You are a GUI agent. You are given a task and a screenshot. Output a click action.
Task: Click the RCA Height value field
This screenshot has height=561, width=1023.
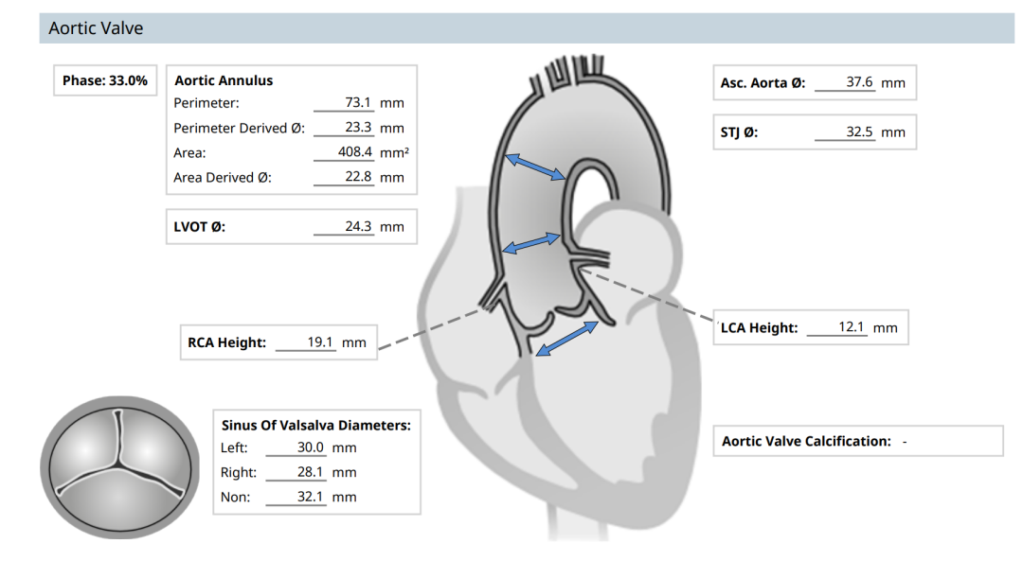(306, 342)
